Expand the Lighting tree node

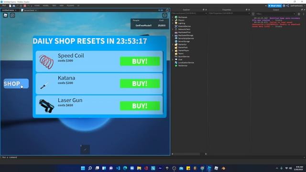click(173, 23)
